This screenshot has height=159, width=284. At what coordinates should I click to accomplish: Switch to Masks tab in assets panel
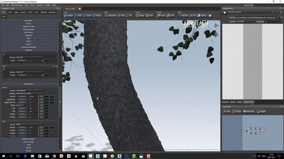tap(240, 102)
